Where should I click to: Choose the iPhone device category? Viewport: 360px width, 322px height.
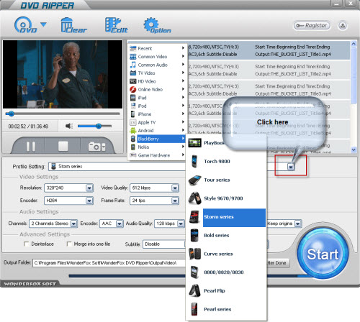click(157, 114)
